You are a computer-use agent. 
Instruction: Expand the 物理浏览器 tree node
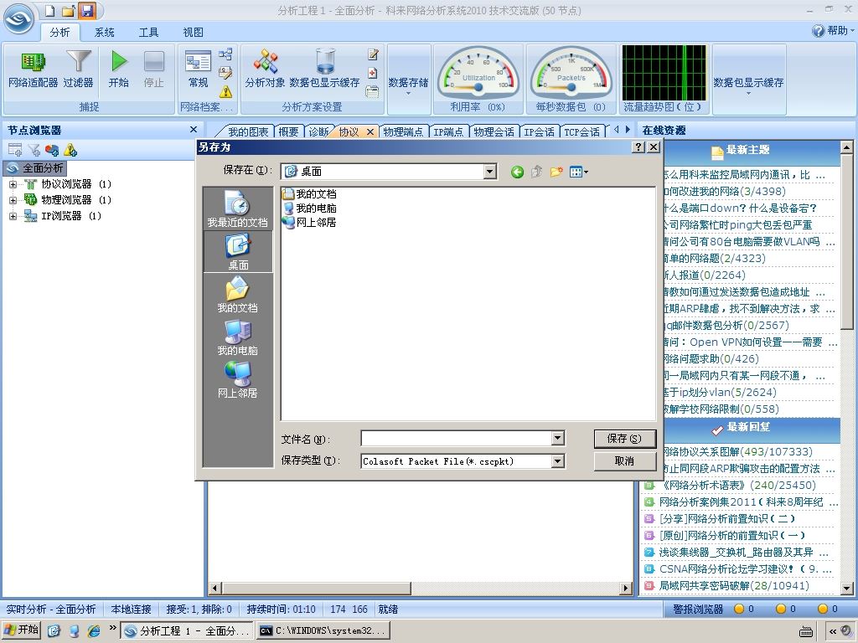pyautogui.click(x=13, y=201)
